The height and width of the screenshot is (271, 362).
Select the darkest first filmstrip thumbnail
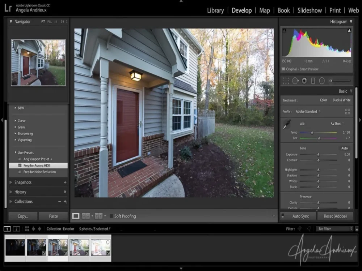point(15,247)
